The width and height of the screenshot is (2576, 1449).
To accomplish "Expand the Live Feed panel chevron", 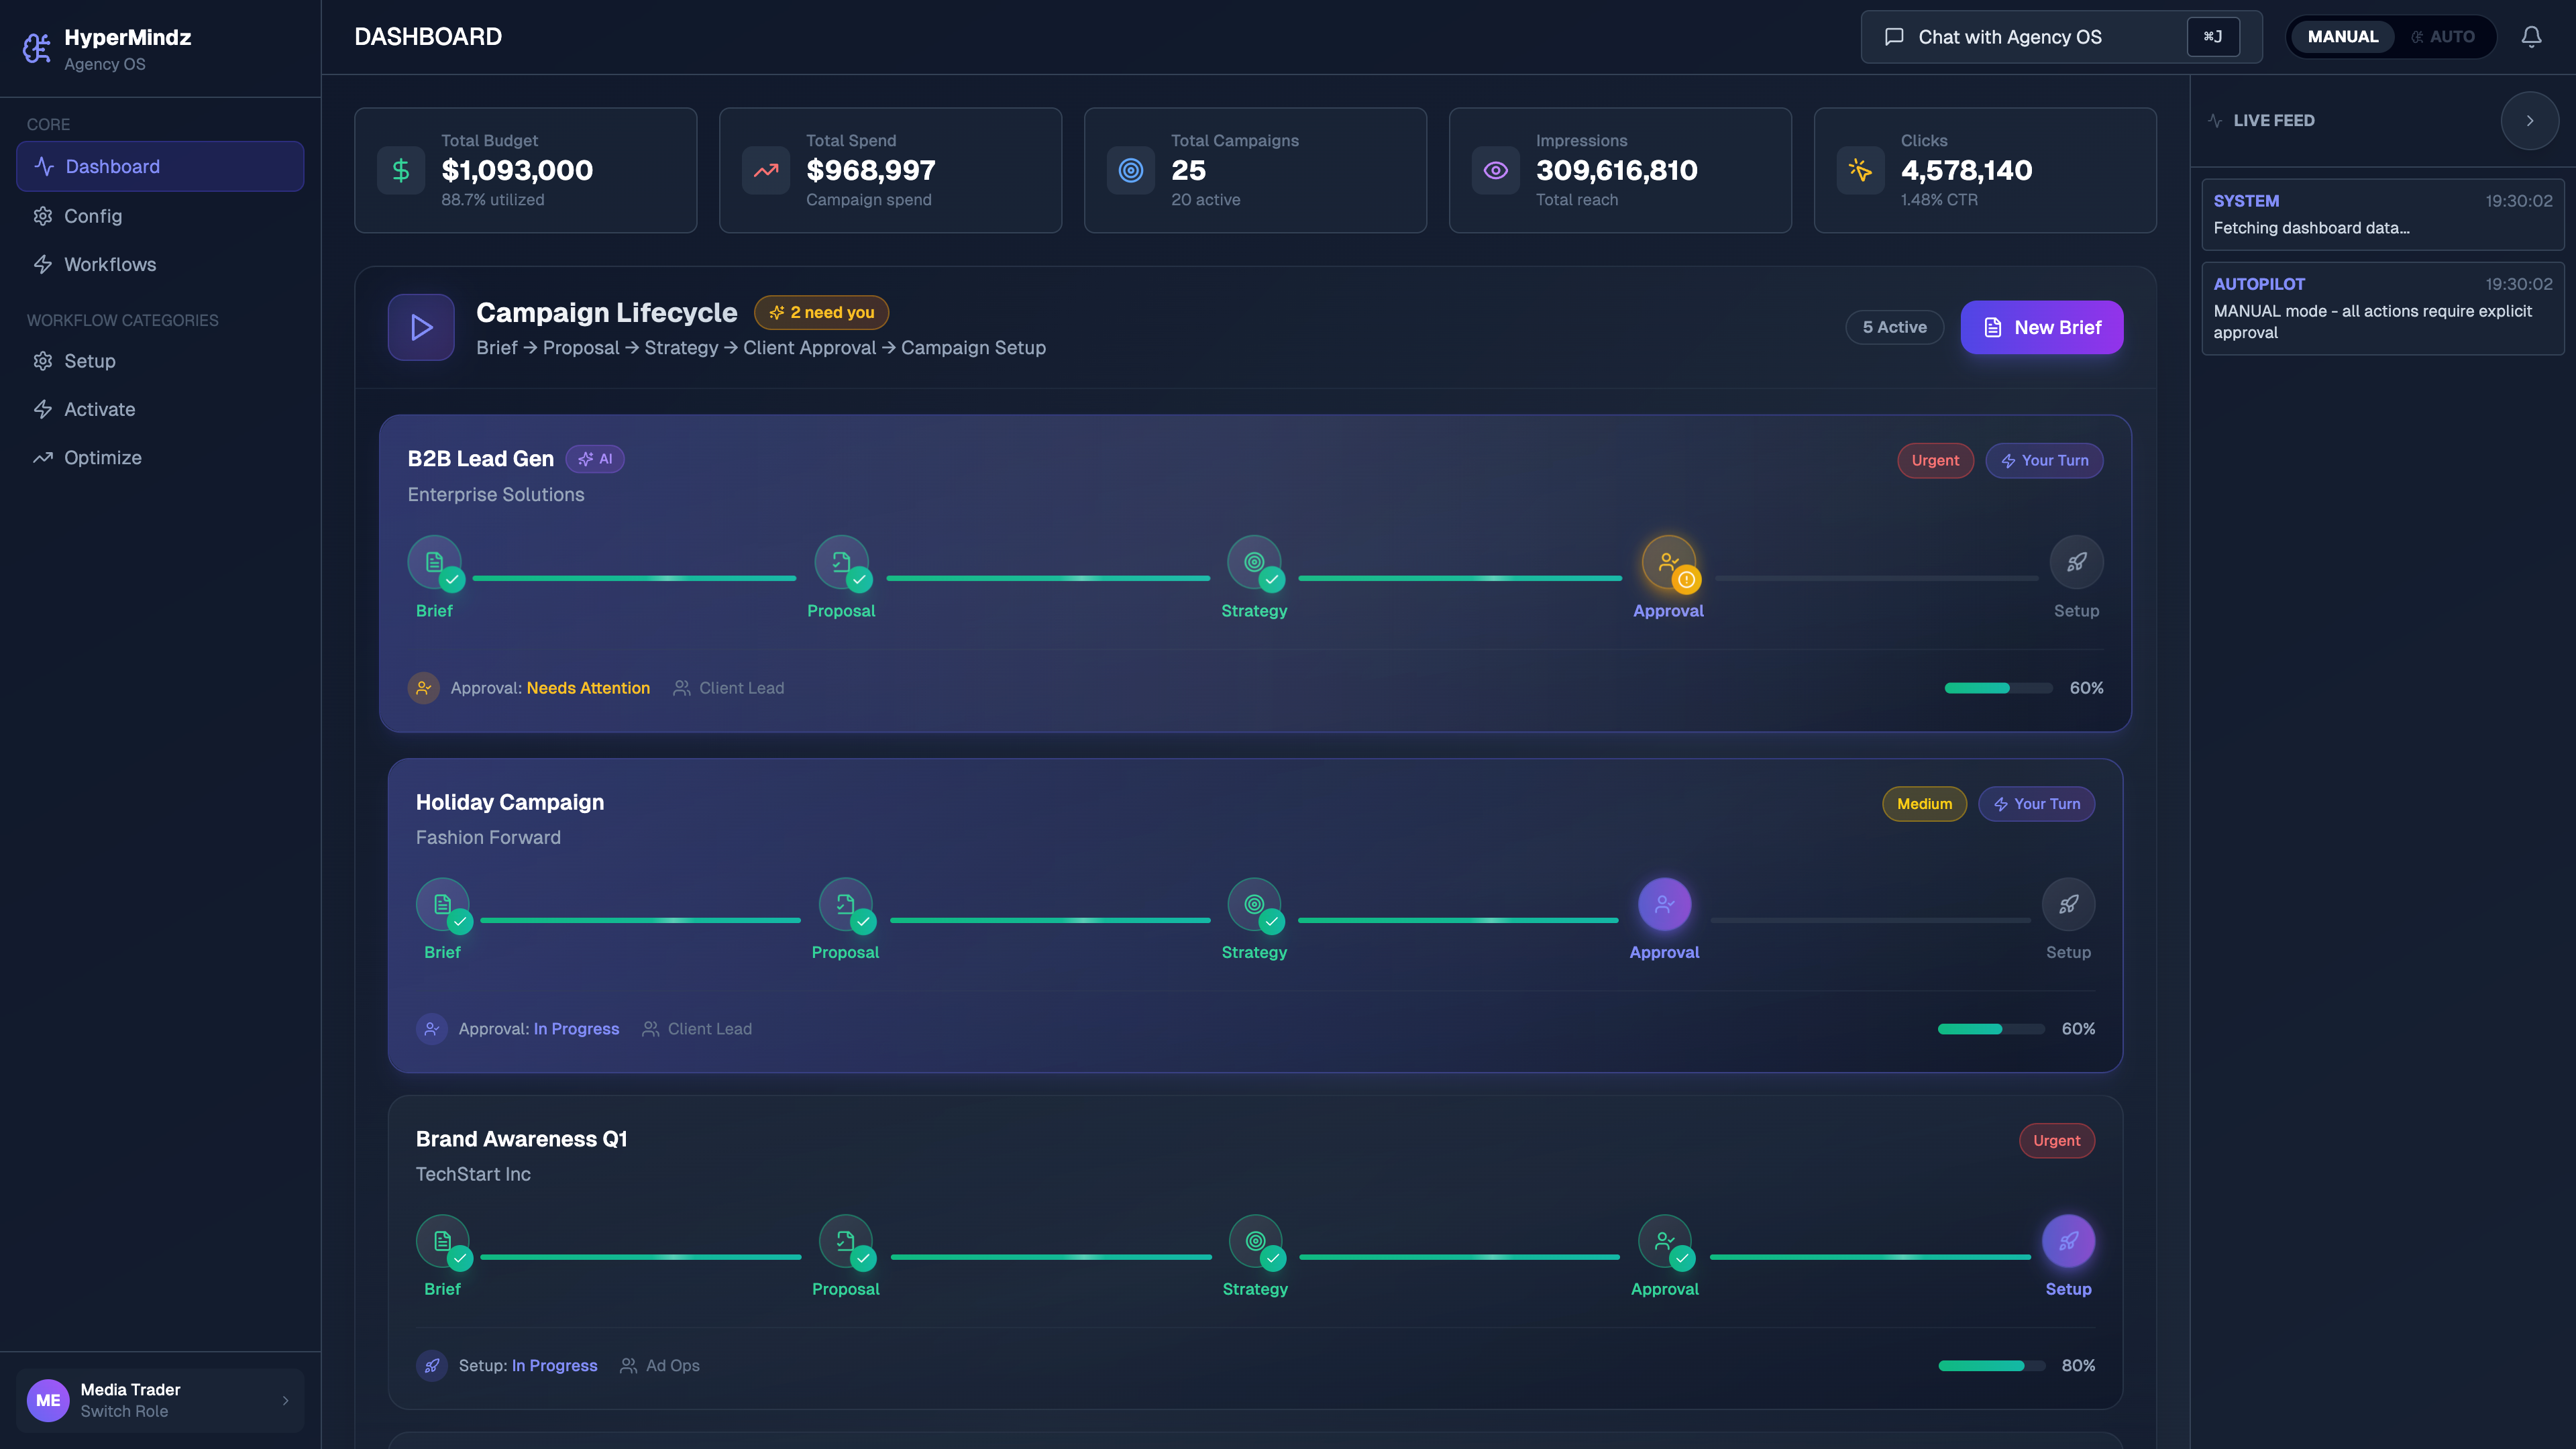I will click(x=2530, y=120).
